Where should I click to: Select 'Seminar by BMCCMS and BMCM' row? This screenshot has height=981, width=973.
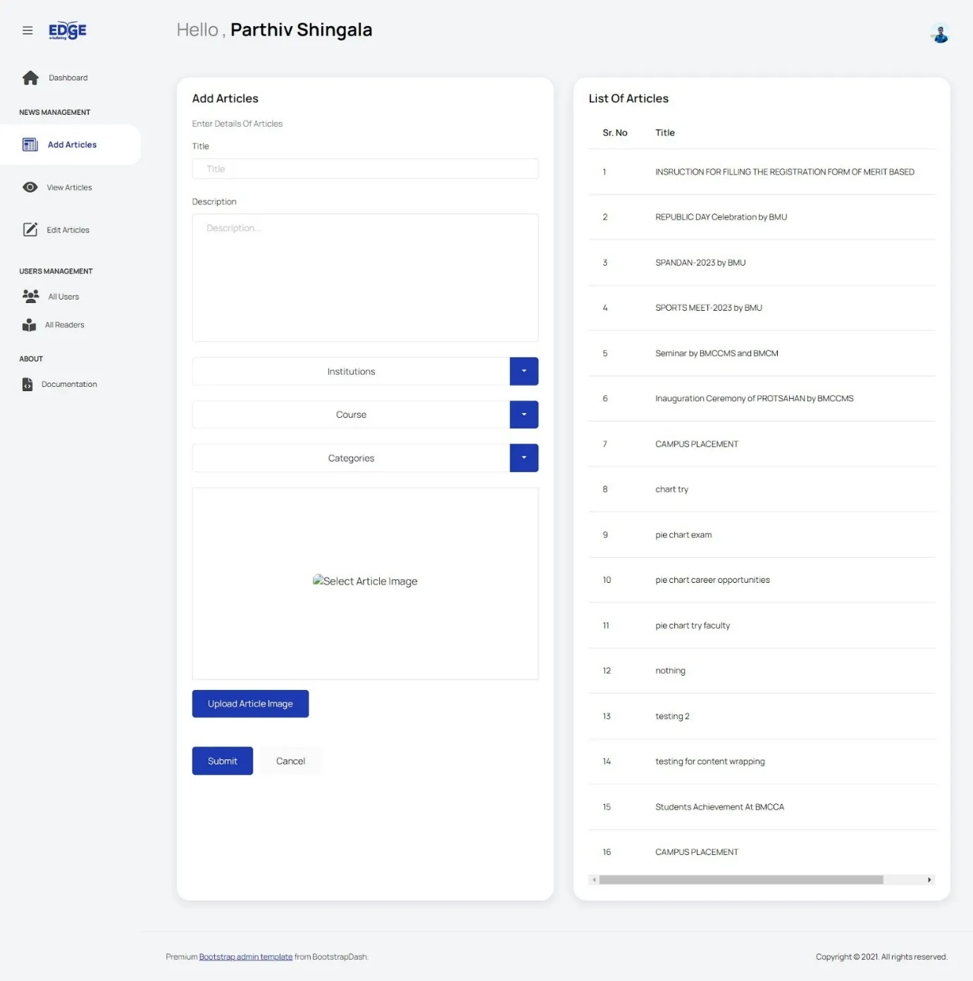click(x=762, y=353)
